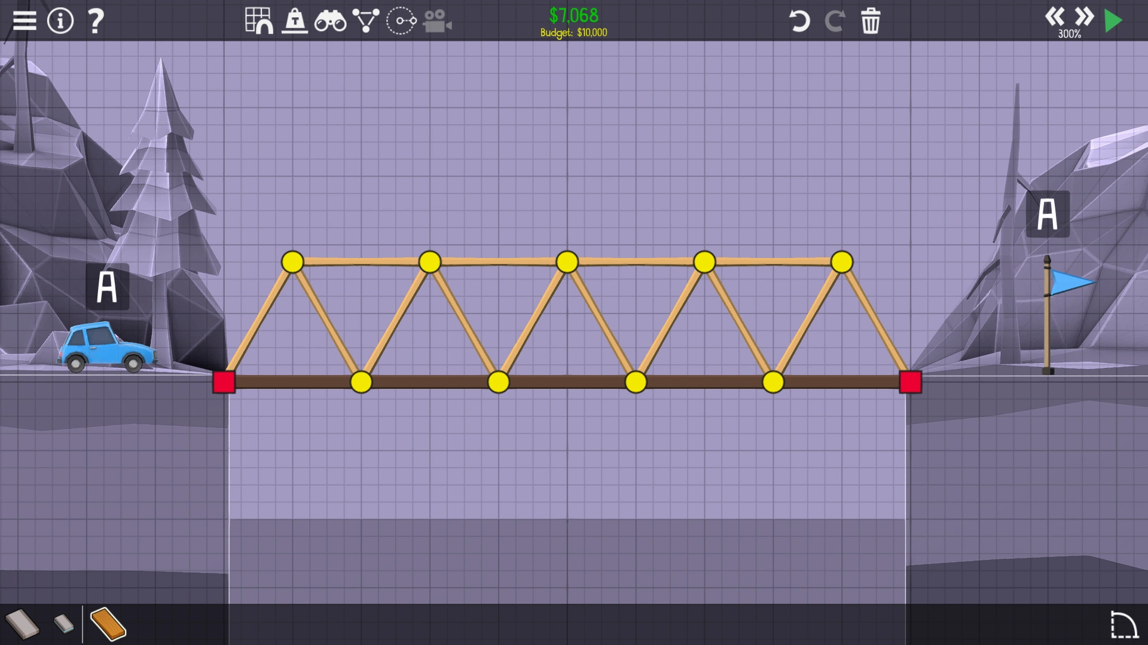This screenshot has height=645, width=1148.
Task: Select the wood plank material
Action: tap(108, 623)
